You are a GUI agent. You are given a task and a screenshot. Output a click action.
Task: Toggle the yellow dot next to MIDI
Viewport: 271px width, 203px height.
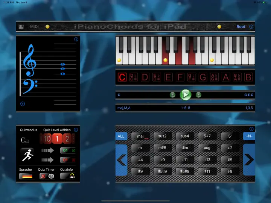pyautogui.click(x=47, y=27)
